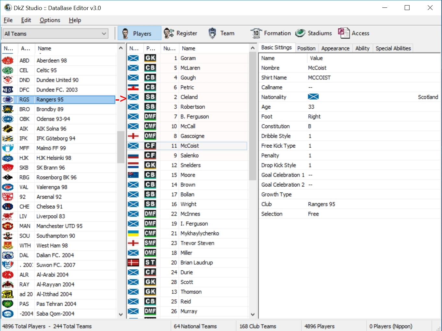Open the Formation section

[271, 33]
